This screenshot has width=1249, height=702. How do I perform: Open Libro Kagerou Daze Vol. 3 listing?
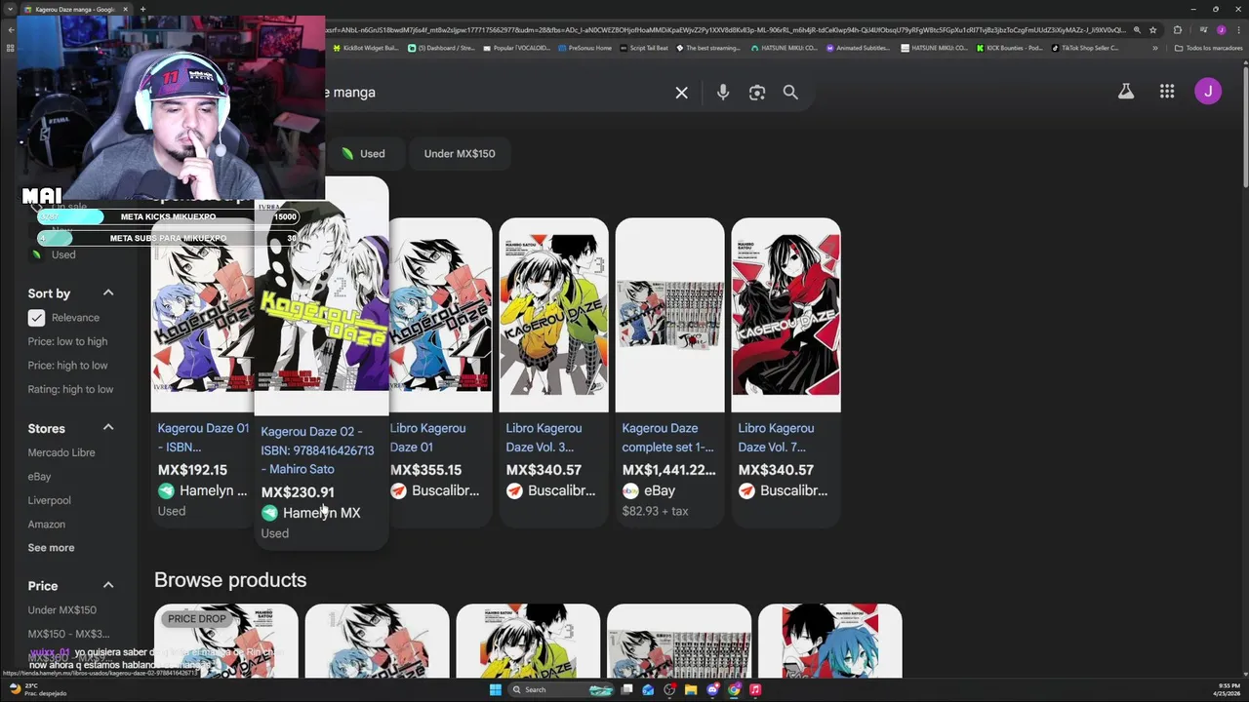(x=544, y=438)
